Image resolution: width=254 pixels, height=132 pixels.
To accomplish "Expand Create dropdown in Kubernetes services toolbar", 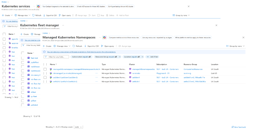I will pyautogui.click(x=7, y=15).
